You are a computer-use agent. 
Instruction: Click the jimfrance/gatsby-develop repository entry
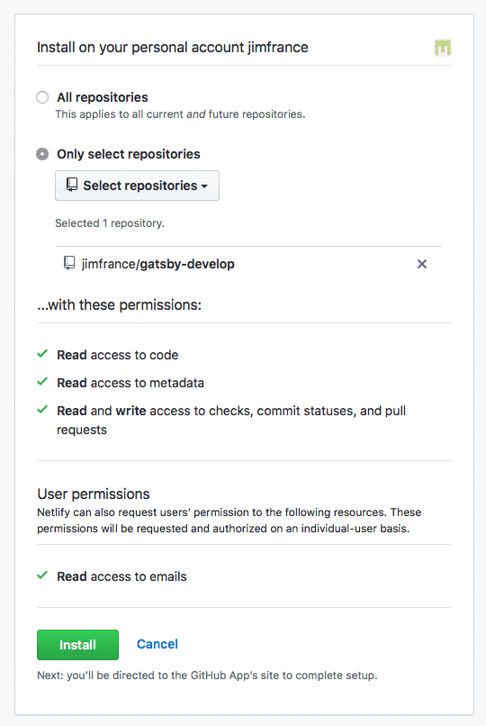pos(158,264)
